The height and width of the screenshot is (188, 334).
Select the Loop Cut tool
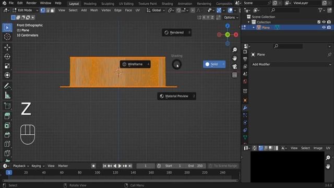[7, 144]
